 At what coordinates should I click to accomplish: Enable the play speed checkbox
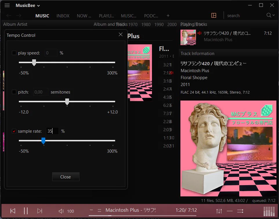(x=14, y=53)
